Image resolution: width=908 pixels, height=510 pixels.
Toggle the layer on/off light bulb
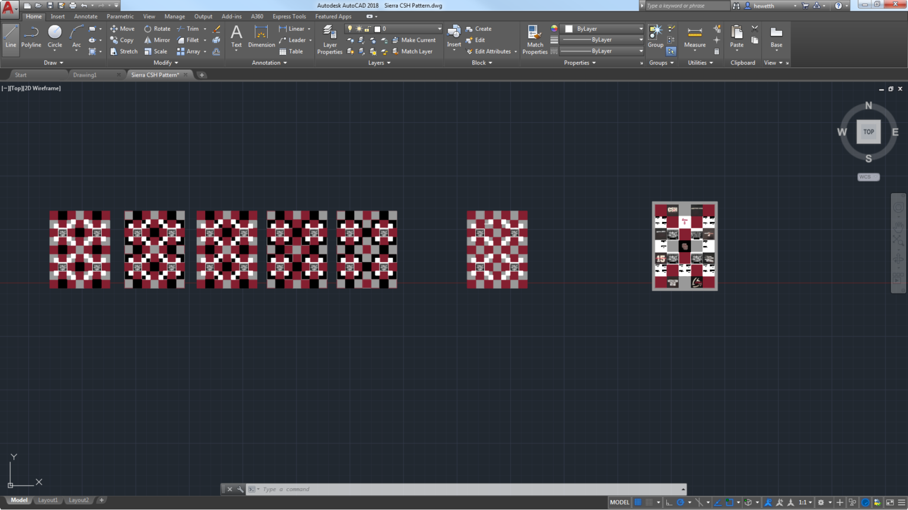(x=348, y=28)
